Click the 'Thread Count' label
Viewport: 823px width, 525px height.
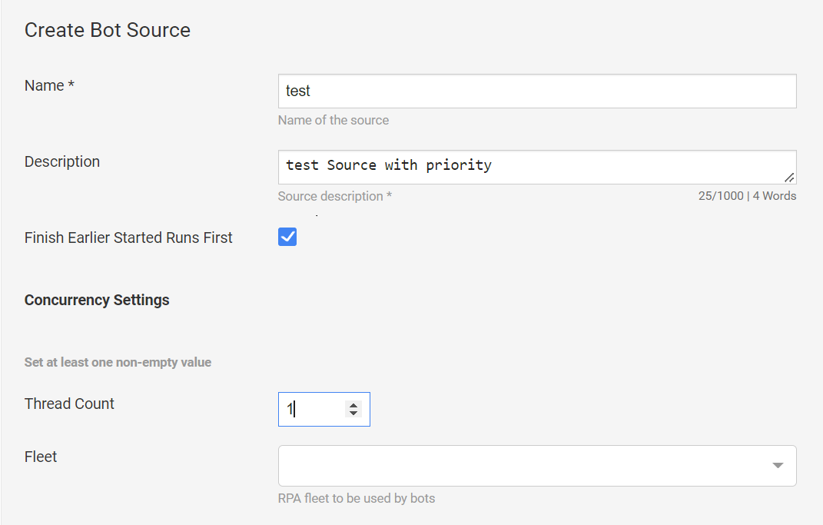tap(69, 404)
